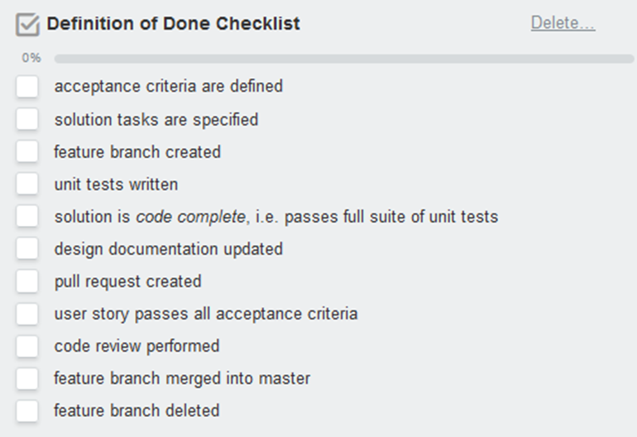Open the 'feature branch deleted' item text
Viewport: 637px width, 437px height.
coord(136,411)
